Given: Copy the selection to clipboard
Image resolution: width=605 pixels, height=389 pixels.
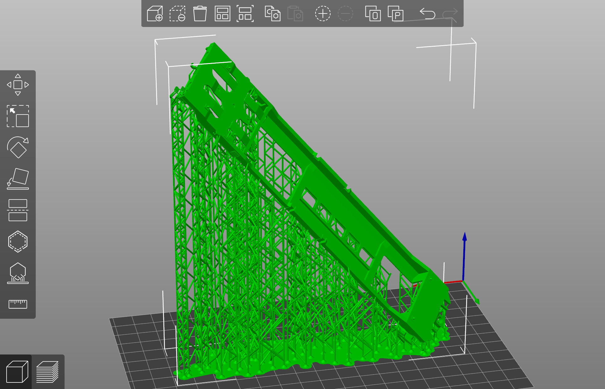Looking at the screenshot, I should click(x=272, y=14).
